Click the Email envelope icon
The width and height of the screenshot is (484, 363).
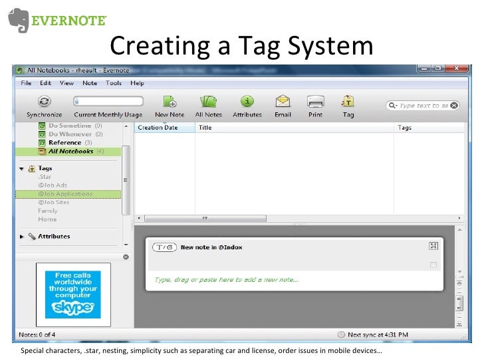(x=283, y=101)
